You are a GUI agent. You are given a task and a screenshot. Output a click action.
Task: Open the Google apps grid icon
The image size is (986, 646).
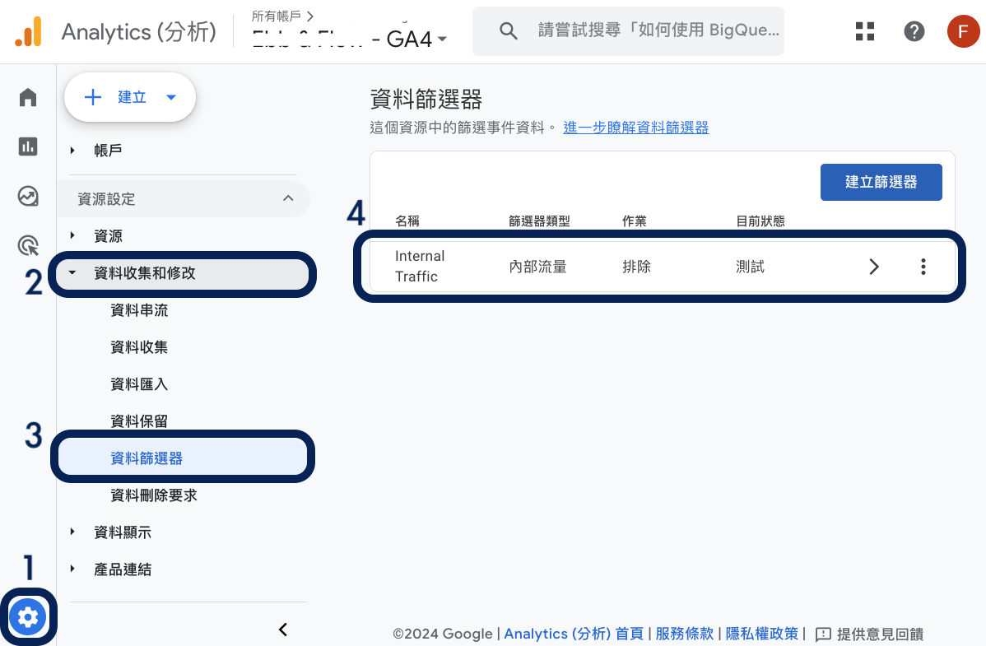click(x=865, y=30)
